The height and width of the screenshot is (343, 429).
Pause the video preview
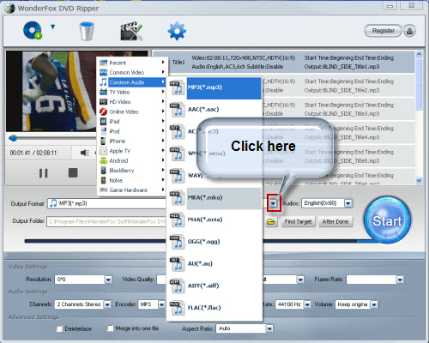[44, 173]
